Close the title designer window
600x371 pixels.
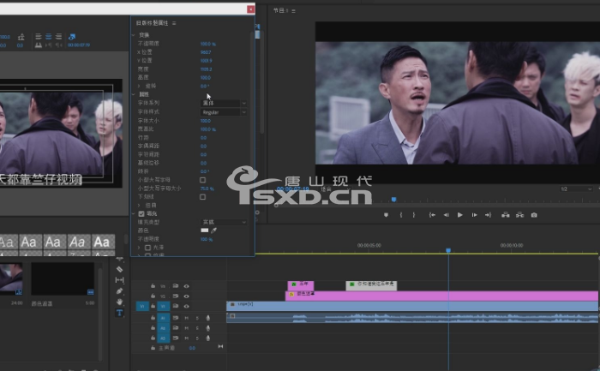point(250,9)
